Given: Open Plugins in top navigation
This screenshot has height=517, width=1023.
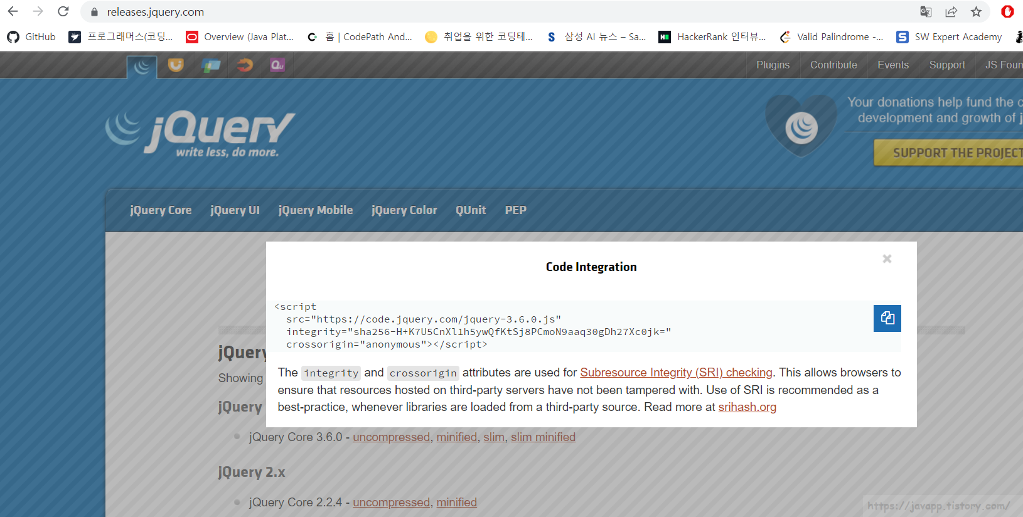Looking at the screenshot, I should point(773,65).
